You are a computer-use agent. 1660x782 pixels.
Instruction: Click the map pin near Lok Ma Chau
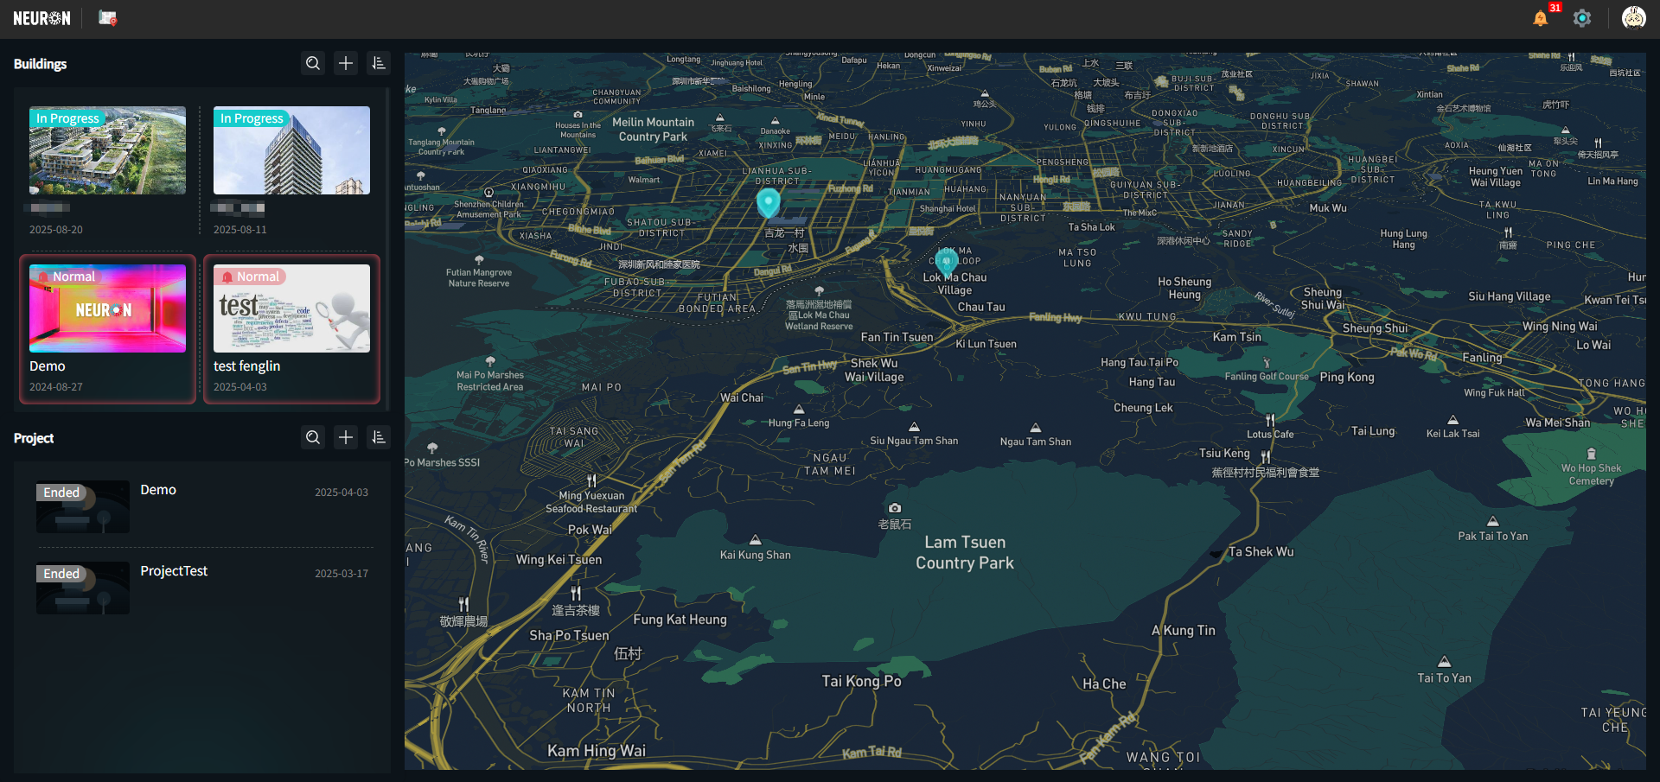click(x=947, y=260)
